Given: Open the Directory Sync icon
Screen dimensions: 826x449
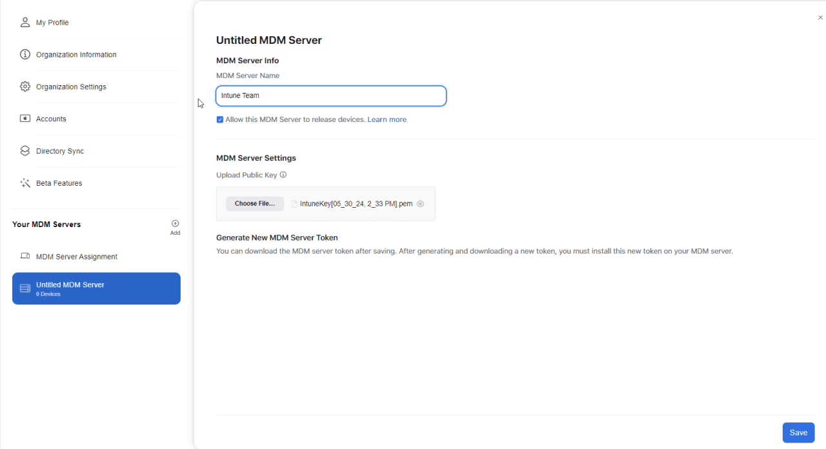Looking at the screenshot, I should 25,150.
